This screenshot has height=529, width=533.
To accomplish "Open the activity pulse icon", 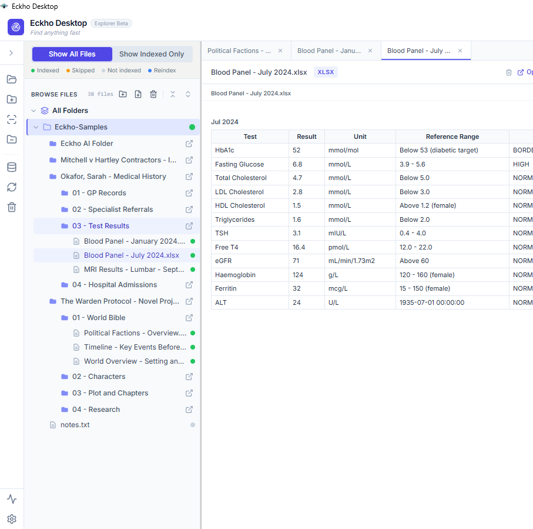I will 12,499.
